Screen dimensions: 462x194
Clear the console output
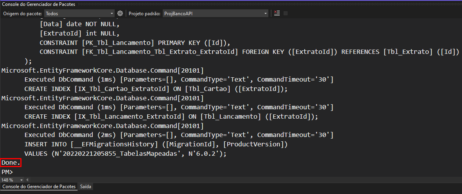coord(276,13)
